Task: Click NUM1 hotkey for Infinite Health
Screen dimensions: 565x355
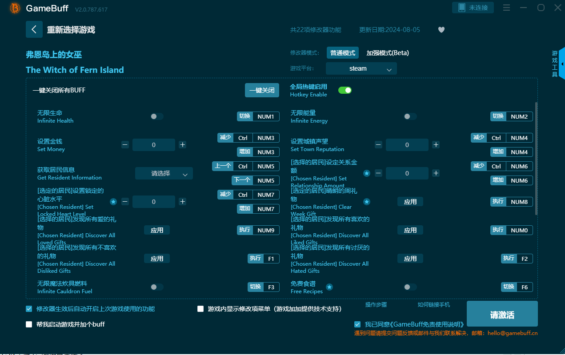Action: coord(258,116)
